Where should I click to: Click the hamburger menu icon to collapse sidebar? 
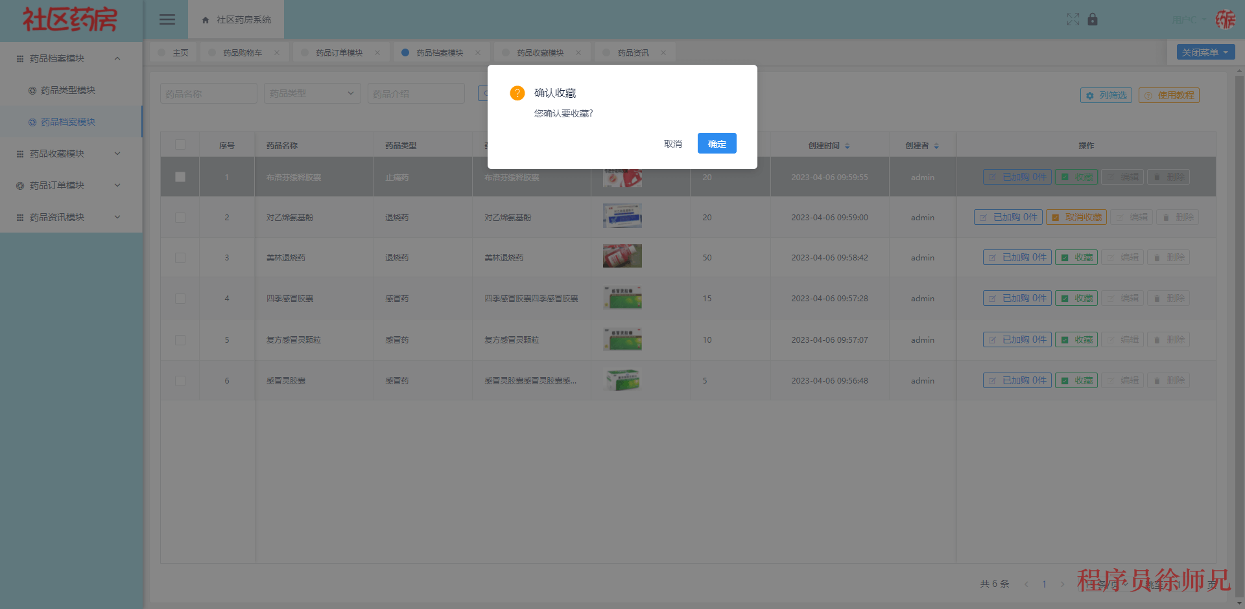click(167, 19)
